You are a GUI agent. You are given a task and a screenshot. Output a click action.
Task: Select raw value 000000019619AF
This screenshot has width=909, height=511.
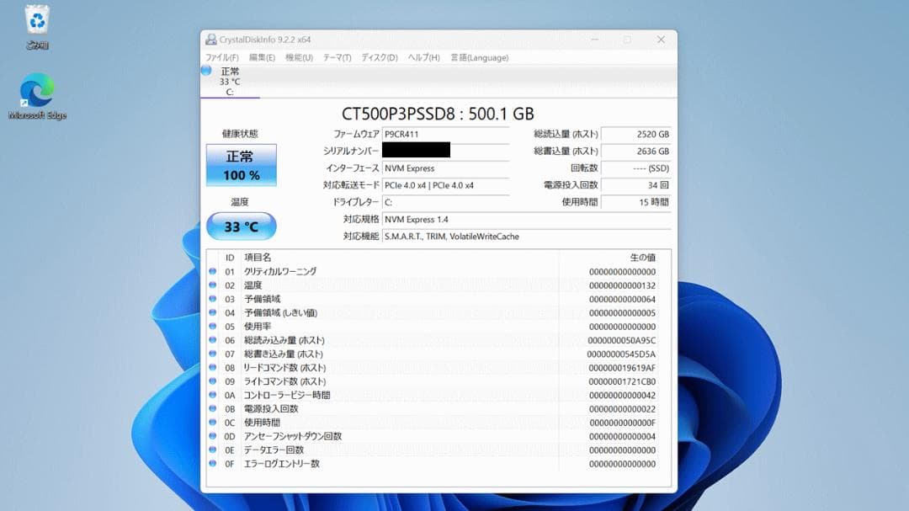pyautogui.click(x=622, y=368)
